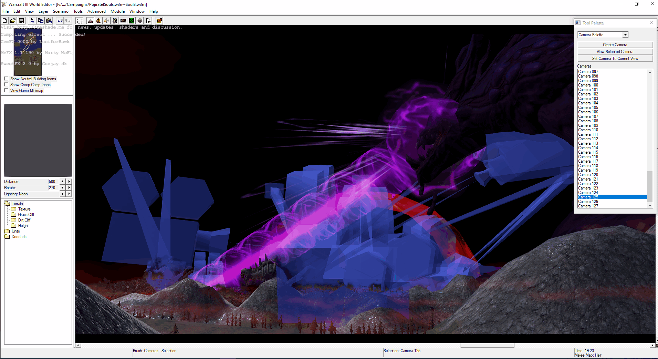The width and height of the screenshot is (658, 359).
Task: Click the 'Time: 19:23' status bar text
Action: [x=584, y=351]
